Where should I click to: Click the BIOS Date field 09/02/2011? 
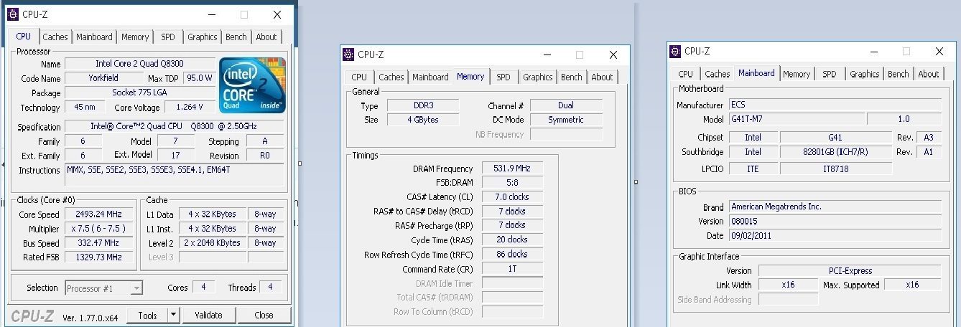[835, 235]
